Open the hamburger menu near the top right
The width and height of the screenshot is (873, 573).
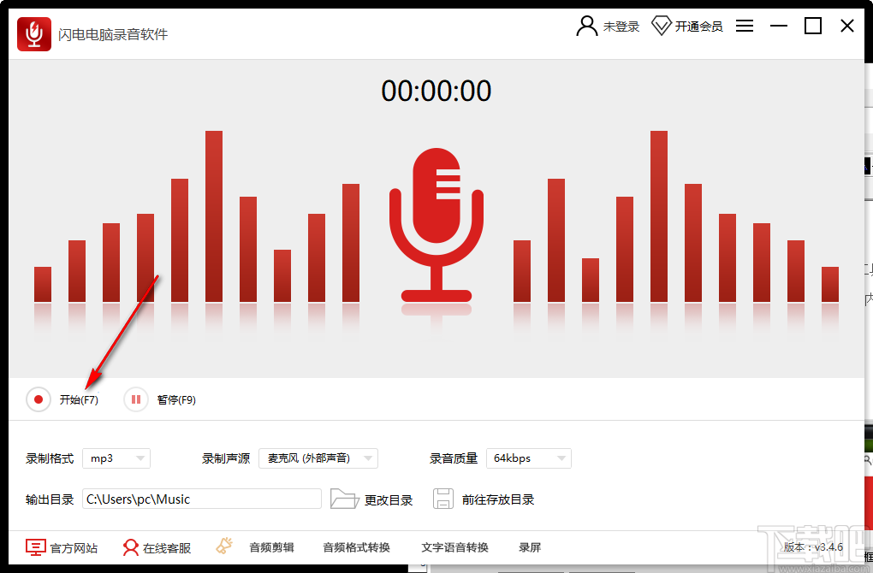pyautogui.click(x=745, y=26)
